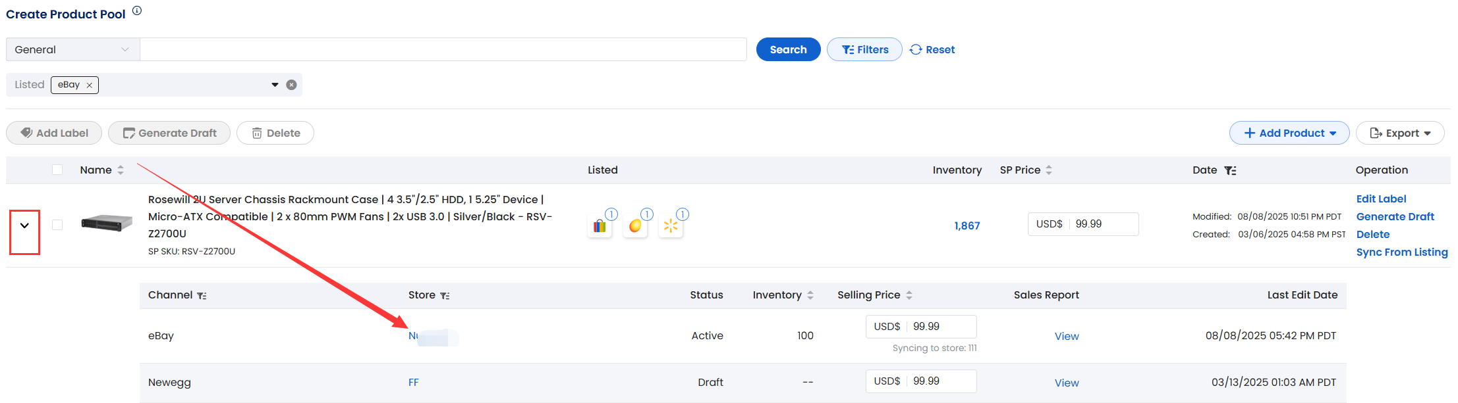
Task: Click the inventory value 1,867
Action: click(967, 225)
